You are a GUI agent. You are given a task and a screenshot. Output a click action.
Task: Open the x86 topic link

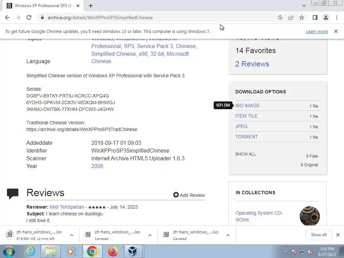pyautogui.click(x=143, y=54)
